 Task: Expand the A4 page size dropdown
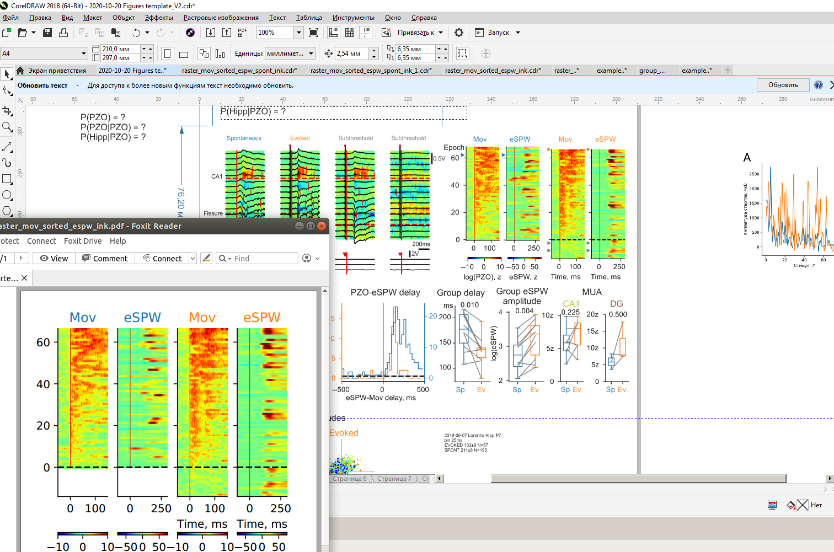click(x=84, y=53)
